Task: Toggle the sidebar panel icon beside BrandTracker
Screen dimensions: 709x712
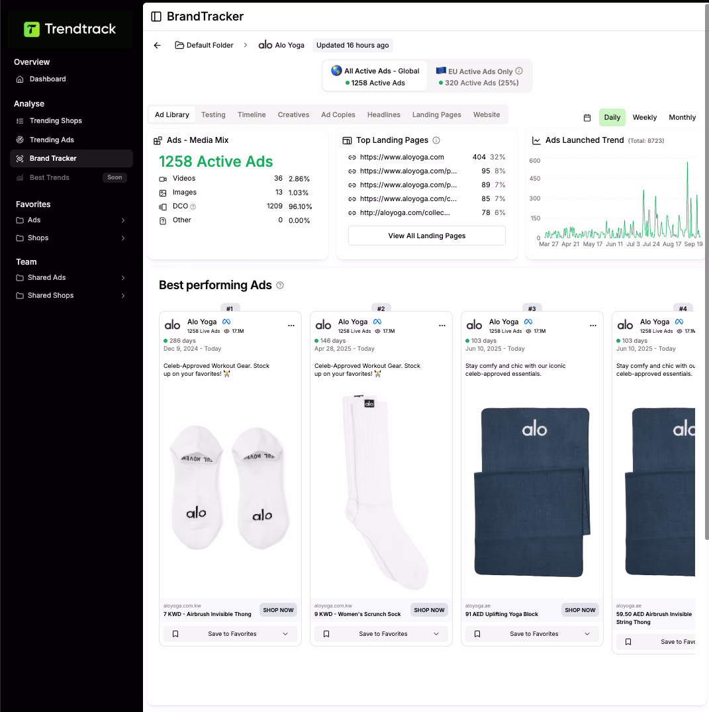Action: (x=156, y=17)
